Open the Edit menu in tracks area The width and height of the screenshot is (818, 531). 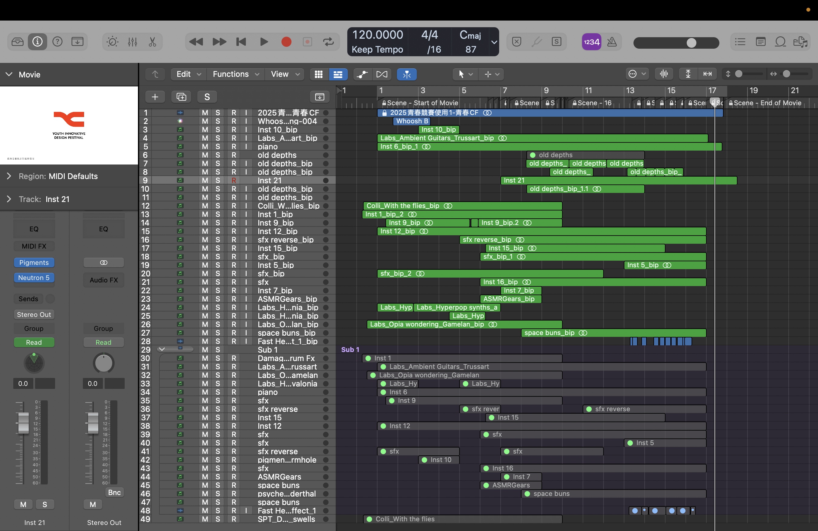click(x=188, y=74)
